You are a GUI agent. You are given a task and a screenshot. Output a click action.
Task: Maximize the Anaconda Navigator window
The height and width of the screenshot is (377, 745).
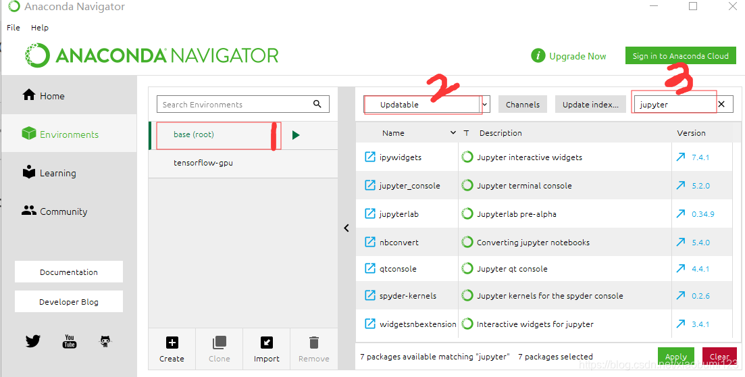coord(693,6)
